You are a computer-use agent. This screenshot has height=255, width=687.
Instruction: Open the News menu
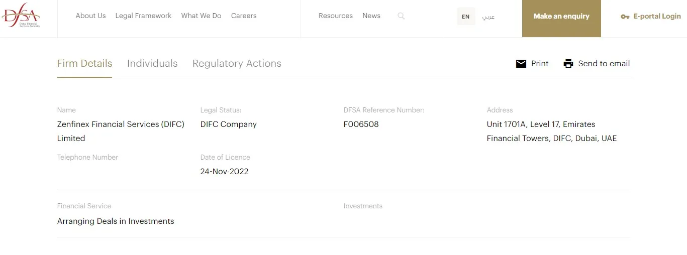click(x=371, y=16)
